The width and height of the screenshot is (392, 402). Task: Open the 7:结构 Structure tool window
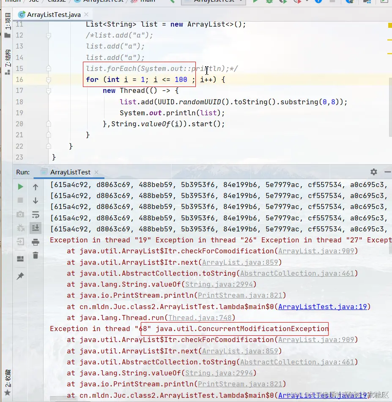8,62
